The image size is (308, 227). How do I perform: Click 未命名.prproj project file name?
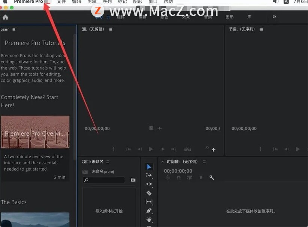[103, 171]
